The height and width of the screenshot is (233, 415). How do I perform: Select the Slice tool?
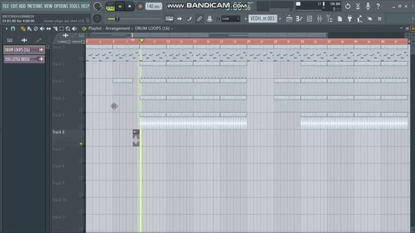click(x=55, y=28)
